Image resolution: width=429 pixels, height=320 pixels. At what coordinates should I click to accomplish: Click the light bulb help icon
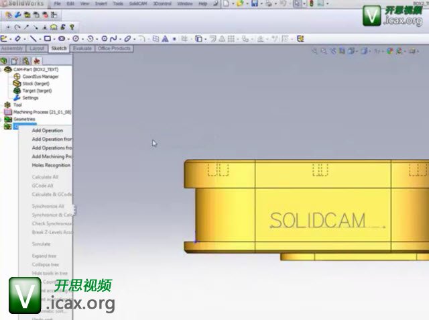pos(72,27)
